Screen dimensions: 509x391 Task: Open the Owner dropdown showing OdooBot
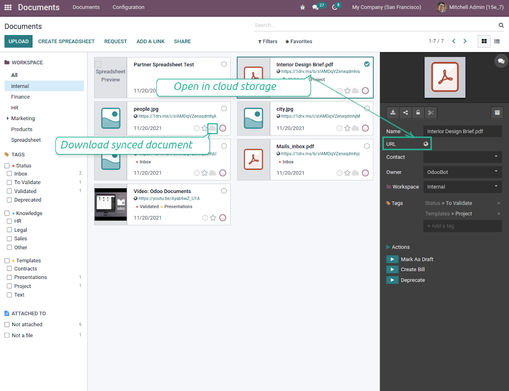463,172
